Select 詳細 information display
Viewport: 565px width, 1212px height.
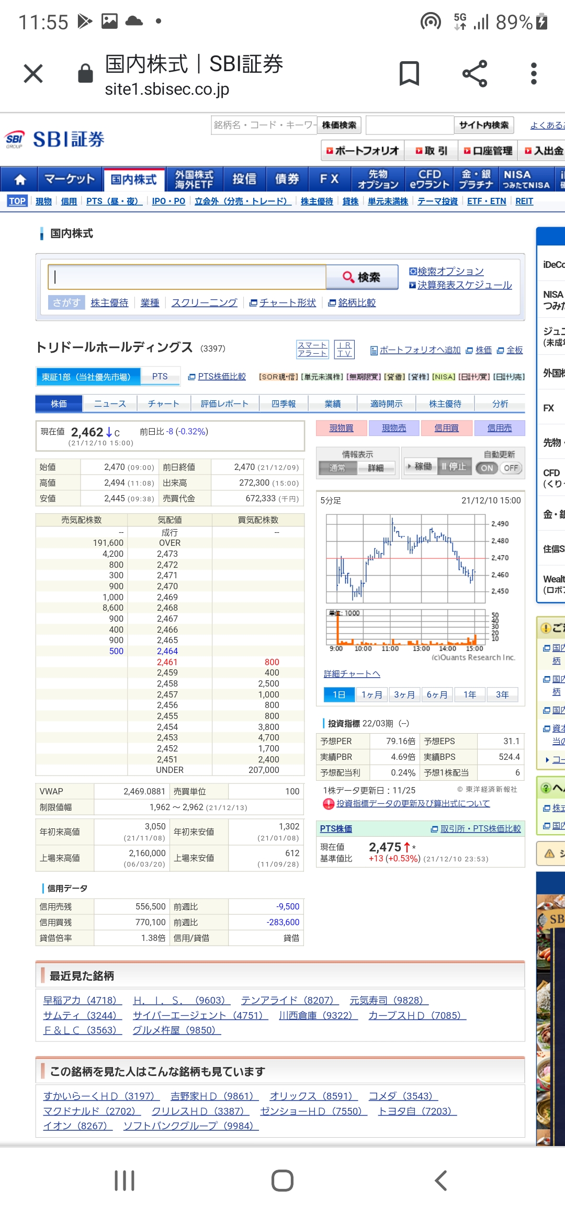click(376, 468)
